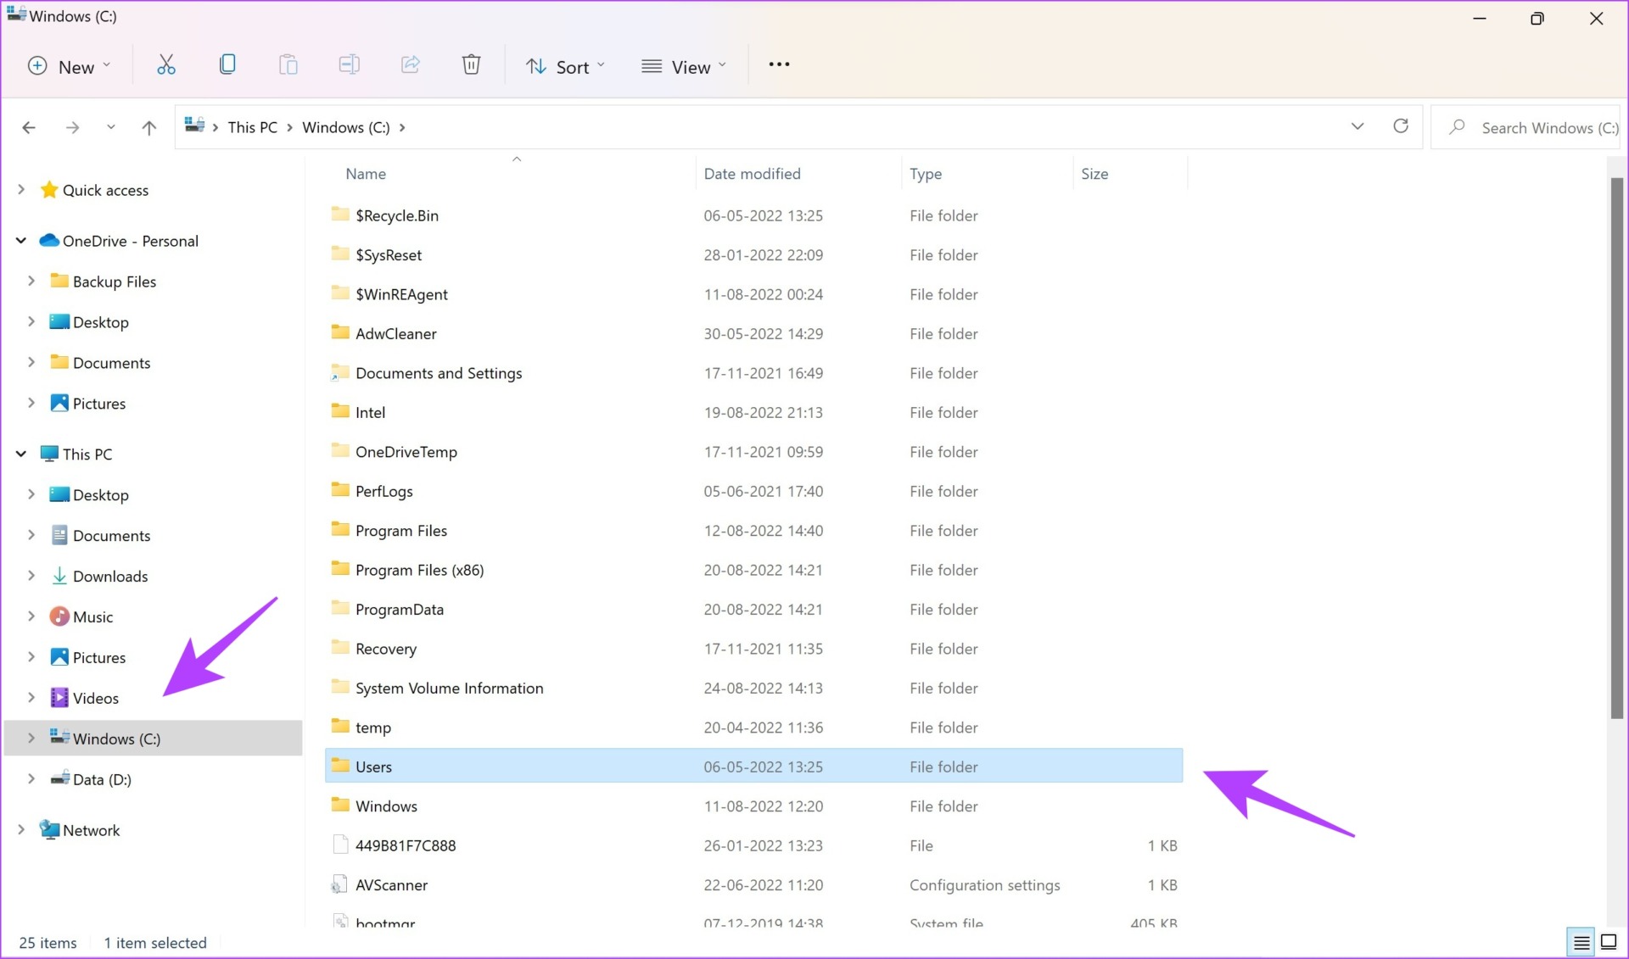
Task: Sort by Name column header
Action: tap(366, 174)
